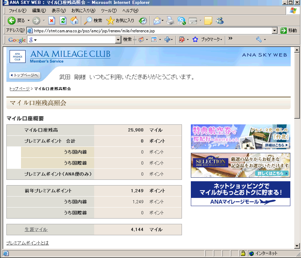Refresh the page with green arrows icon
Image resolution: width=301 pixels, height=258 pixels.
click(63, 21)
